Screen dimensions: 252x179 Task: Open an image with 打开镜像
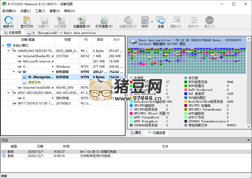pos(105,22)
